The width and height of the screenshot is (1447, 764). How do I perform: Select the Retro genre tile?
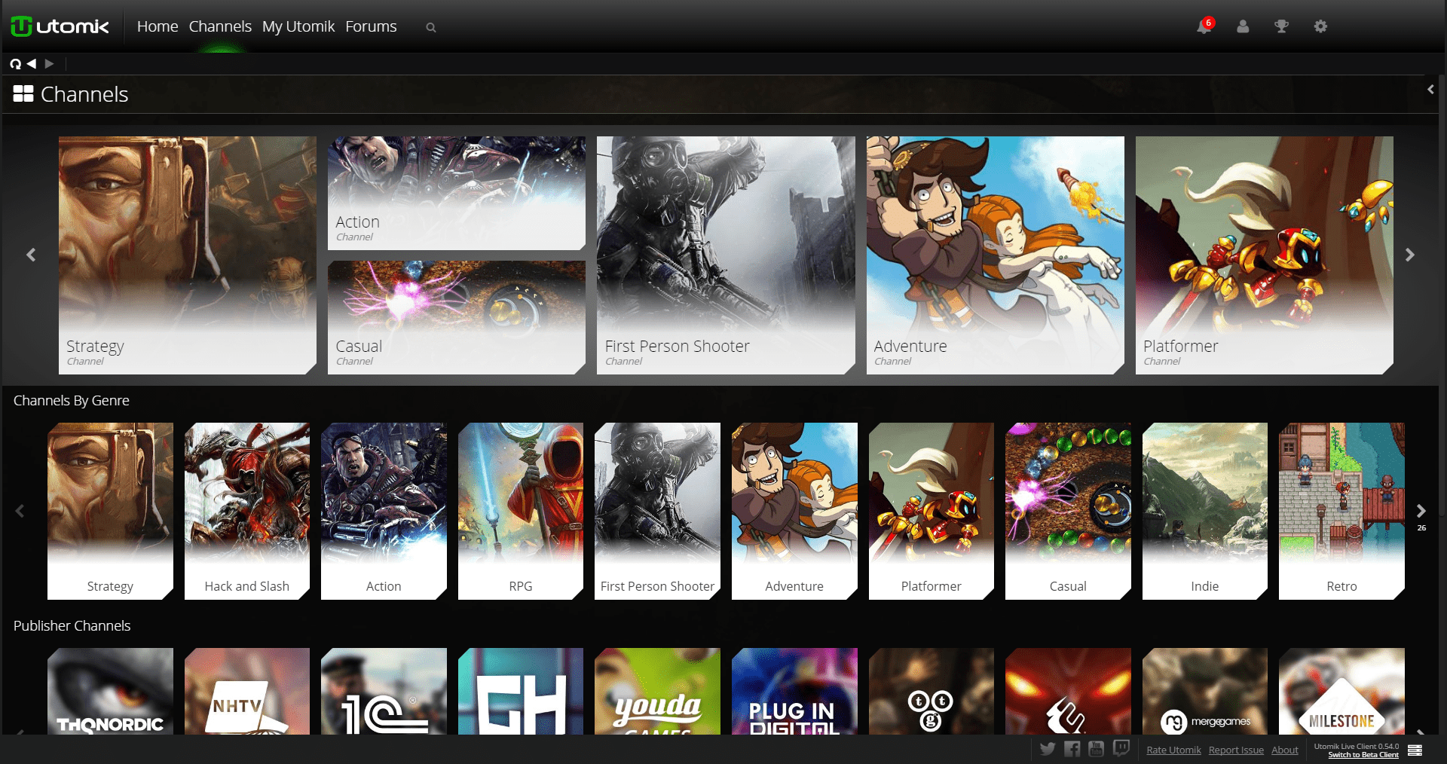point(1341,512)
